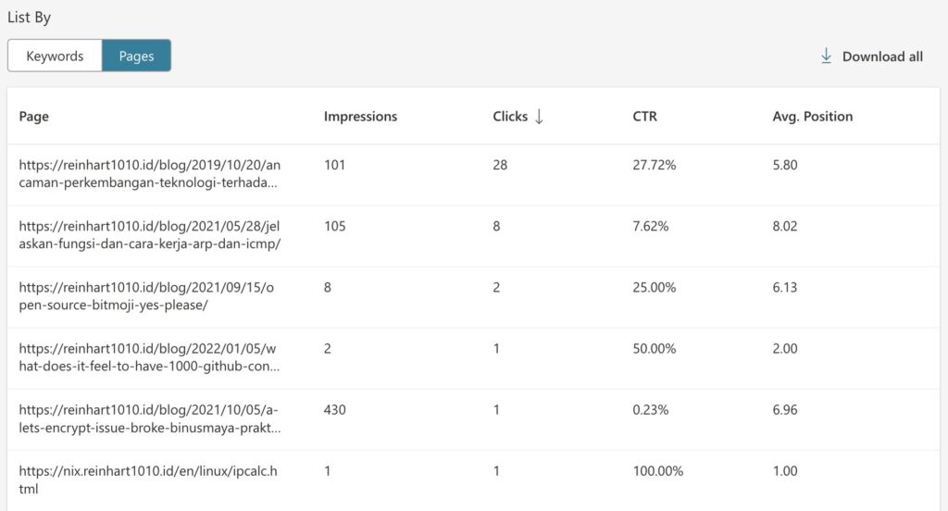Image resolution: width=948 pixels, height=511 pixels.
Task: Click the 100.00% CTR cell
Action: (x=657, y=471)
